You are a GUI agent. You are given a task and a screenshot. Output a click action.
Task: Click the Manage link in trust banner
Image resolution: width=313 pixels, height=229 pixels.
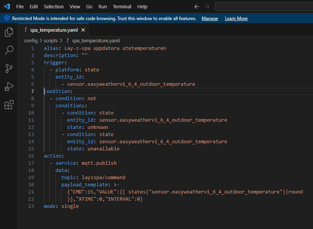[x=210, y=19]
